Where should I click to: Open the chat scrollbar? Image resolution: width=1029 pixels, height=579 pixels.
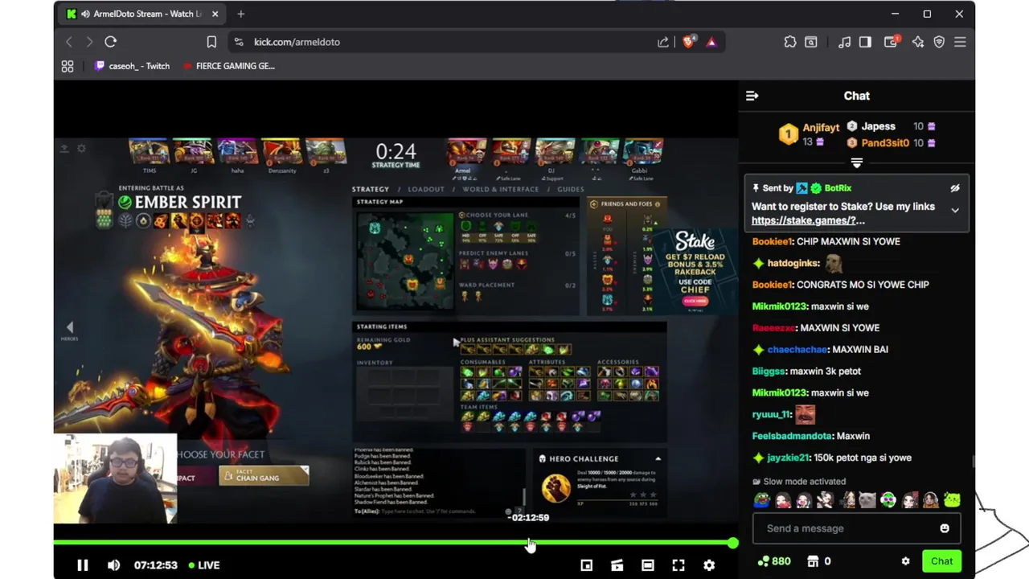pos(972,461)
